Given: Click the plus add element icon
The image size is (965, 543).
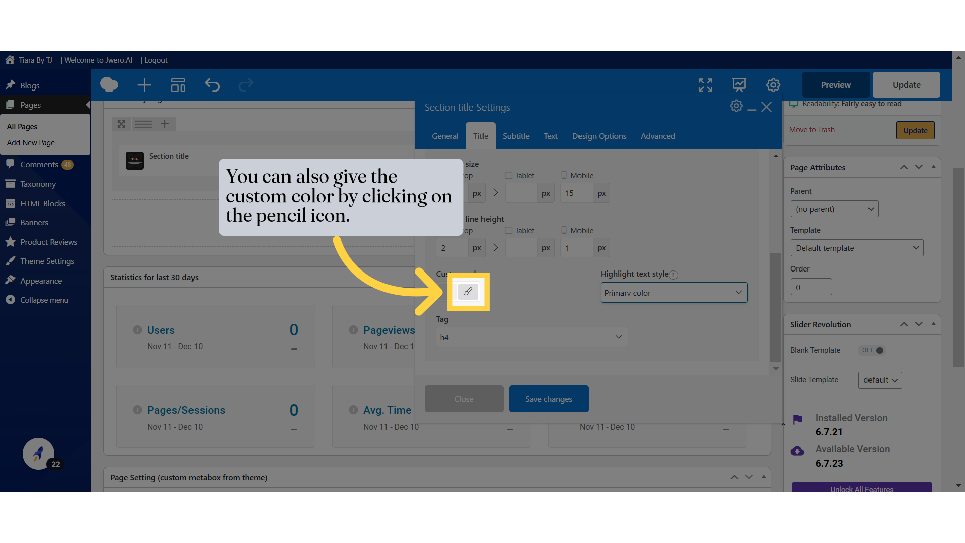Looking at the screenshot, I should click(144, 85).
